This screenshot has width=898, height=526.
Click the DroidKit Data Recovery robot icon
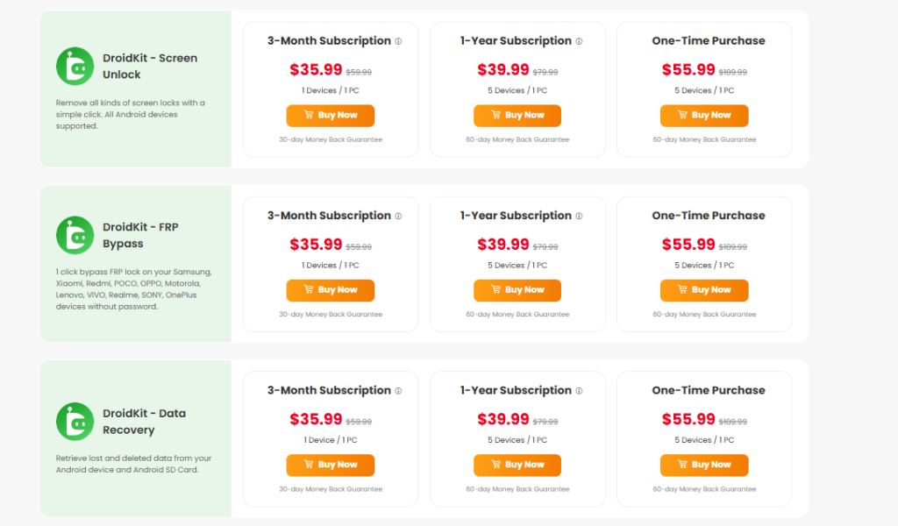tap(75, 422)
